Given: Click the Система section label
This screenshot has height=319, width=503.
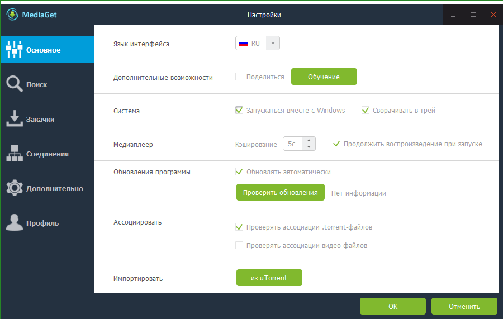Looking at the screenshot, I should coord(126,111).
